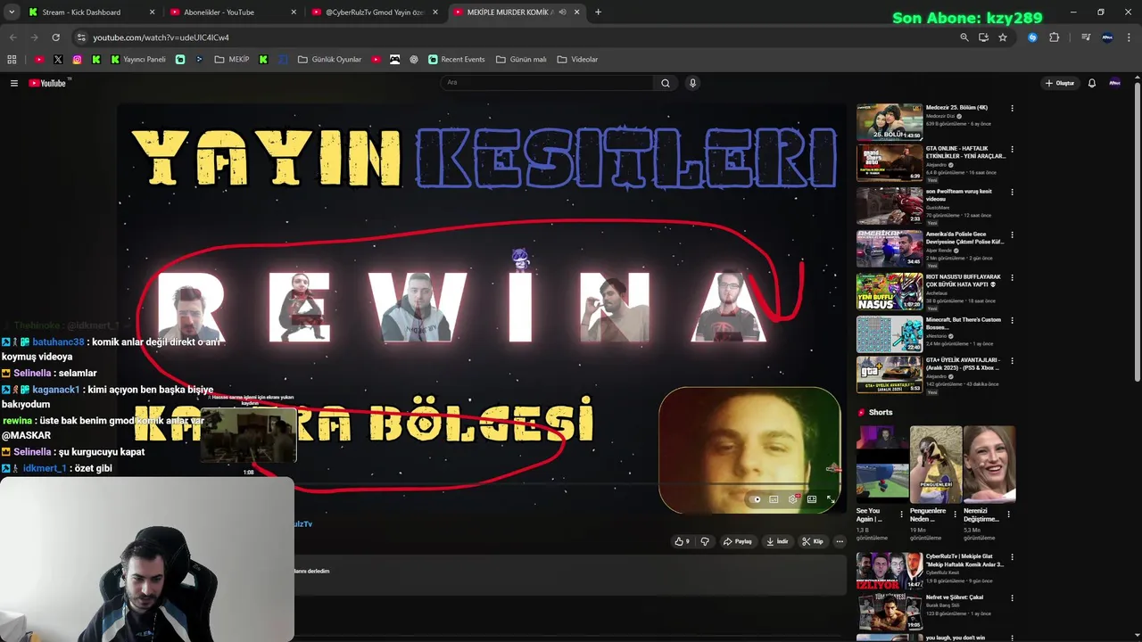Image resolution: width=1142 pixels, height=642 pixels.
Task: Open more actions ellipsis beside Klip
Action: pyautogui.click(x=840, y=541)
